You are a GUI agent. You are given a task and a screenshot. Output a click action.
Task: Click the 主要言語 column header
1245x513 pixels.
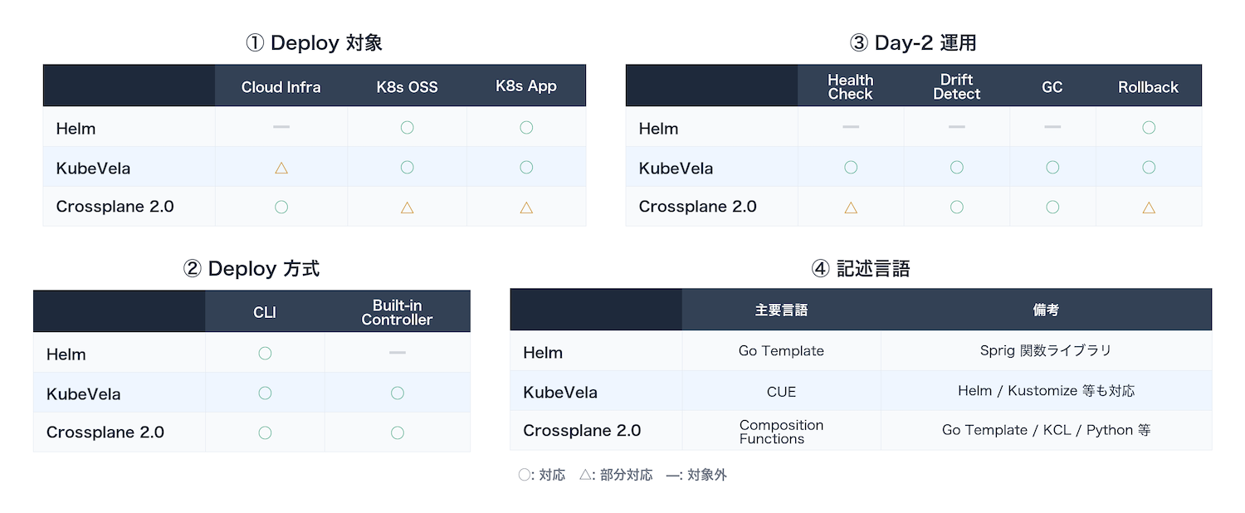coord(781,310)
